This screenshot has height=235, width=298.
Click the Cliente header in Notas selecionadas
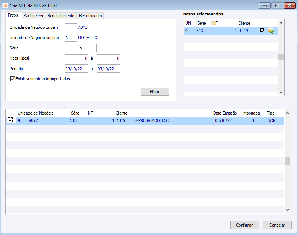click(248, 23)
